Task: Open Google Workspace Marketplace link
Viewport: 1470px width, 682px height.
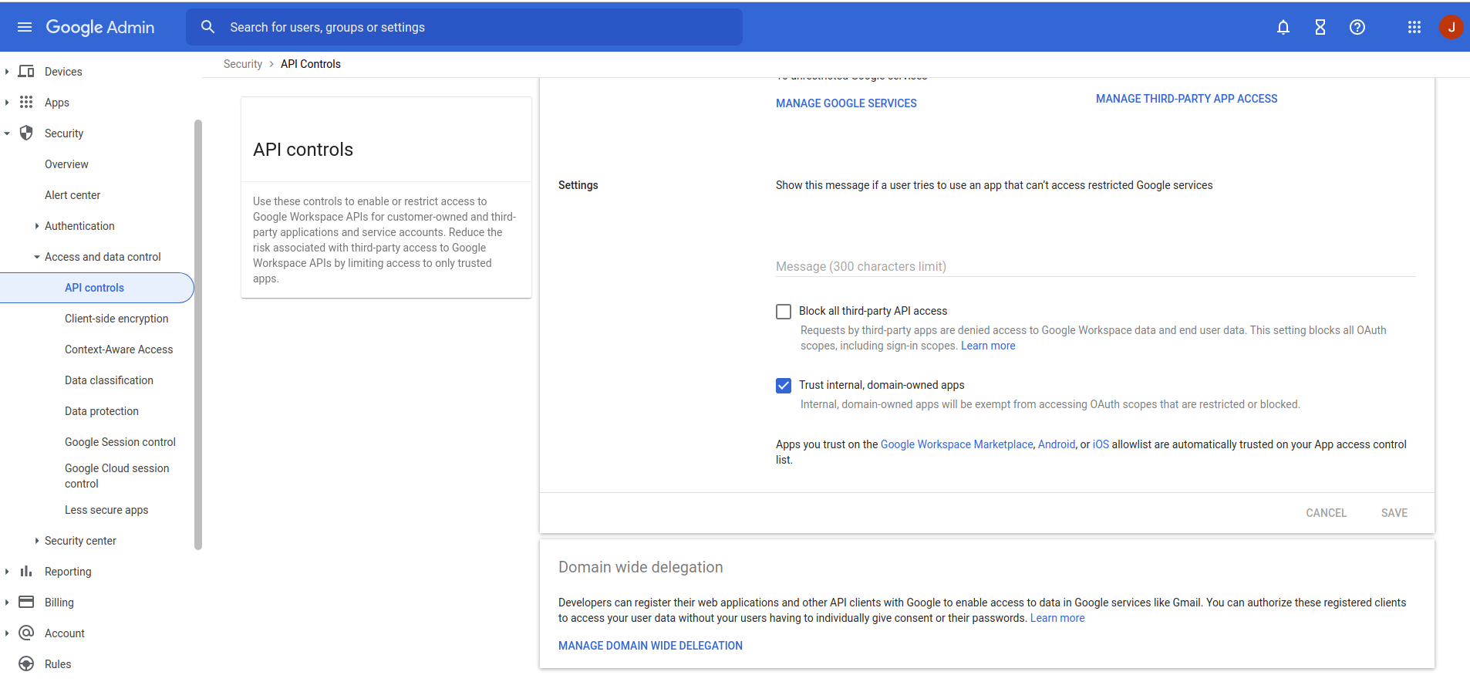Action: pos(956,444)
